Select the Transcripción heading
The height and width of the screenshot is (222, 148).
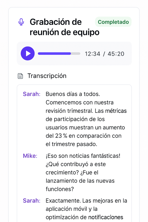point(47,76)
